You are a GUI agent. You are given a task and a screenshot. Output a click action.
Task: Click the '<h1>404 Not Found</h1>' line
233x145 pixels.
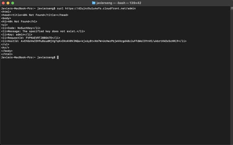(x=19, y=21)
